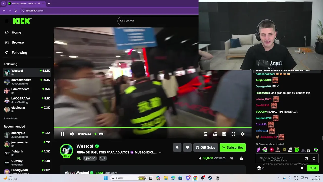Open davooxeneize channel
The width and height of the screenshot is (323, 182).
27,82
